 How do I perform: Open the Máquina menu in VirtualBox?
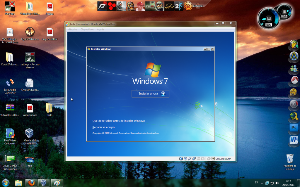point(72,30)
